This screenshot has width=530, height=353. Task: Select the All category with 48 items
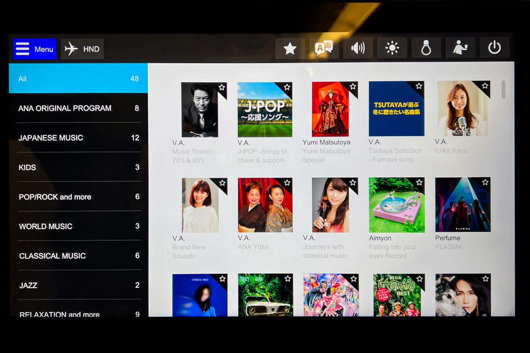tap(78, 79)
